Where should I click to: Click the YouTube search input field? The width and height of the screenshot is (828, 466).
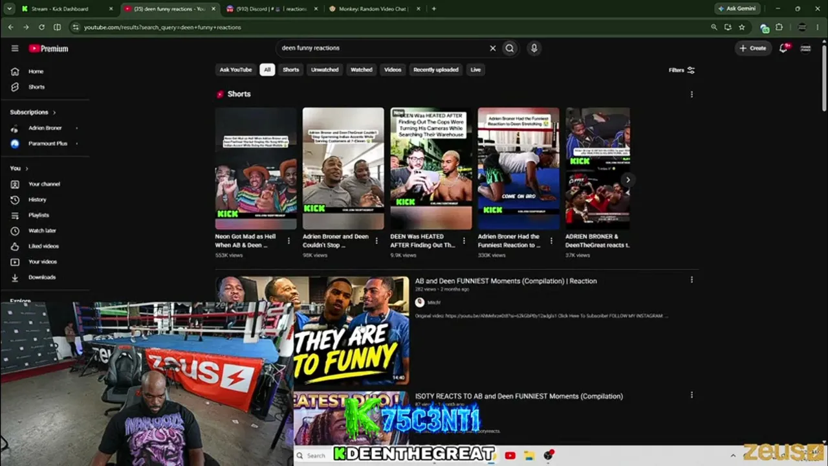coord(382,48)
